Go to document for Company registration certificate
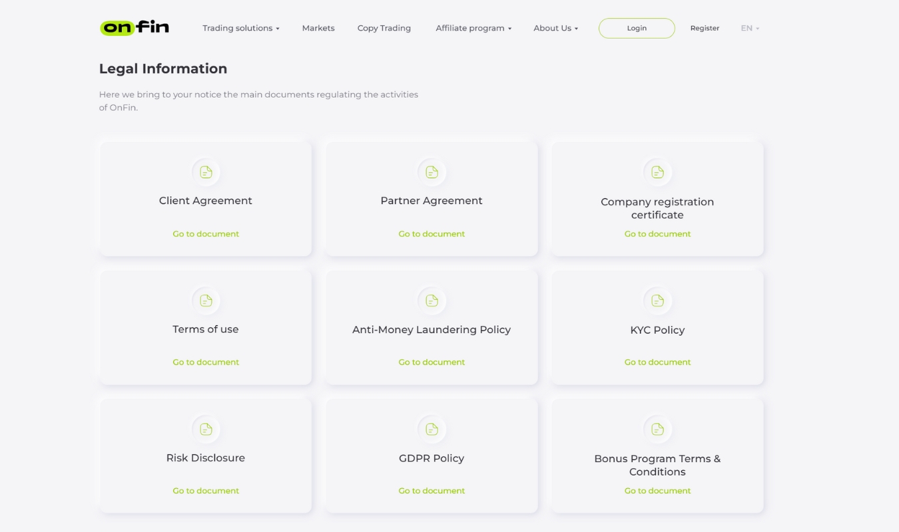This screenshot has height=532, width=899. pos(657,234)
